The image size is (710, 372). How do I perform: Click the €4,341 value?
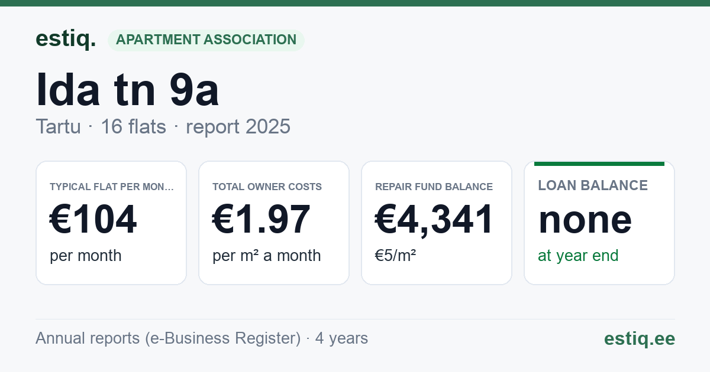pyautogui.click(x=434, y=219)
